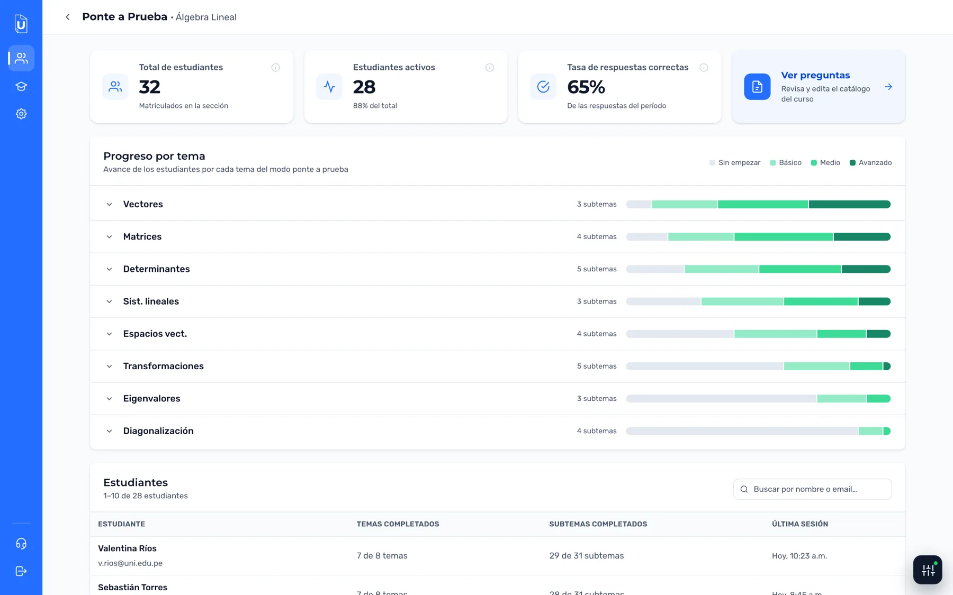The width and height of the screenshot is (953, 595).
Task: Click the app logo in sidebar
Action: click(x=21, y=24)
